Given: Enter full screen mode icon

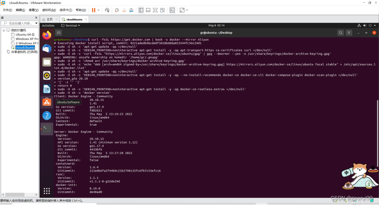Looking at the screenshot, I should click(x=155, y=10).
